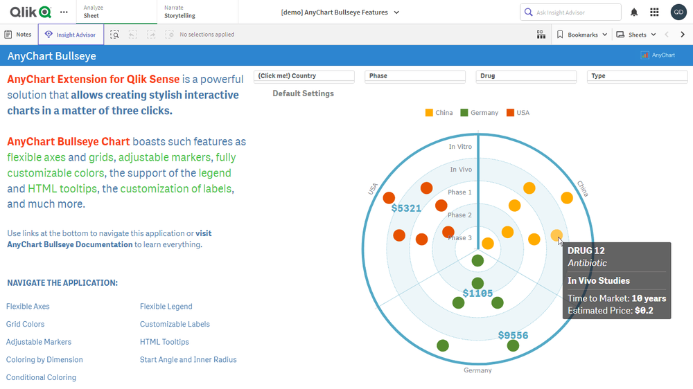Click the notifications bell icon

click(634, 12)
